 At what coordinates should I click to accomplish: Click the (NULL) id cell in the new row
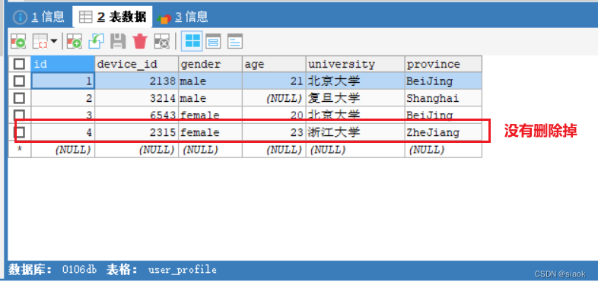[63, 150]
